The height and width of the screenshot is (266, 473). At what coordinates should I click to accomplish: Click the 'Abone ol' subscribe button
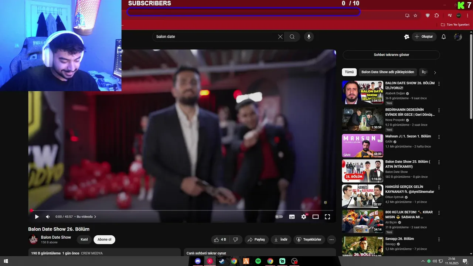pos(105,239)
